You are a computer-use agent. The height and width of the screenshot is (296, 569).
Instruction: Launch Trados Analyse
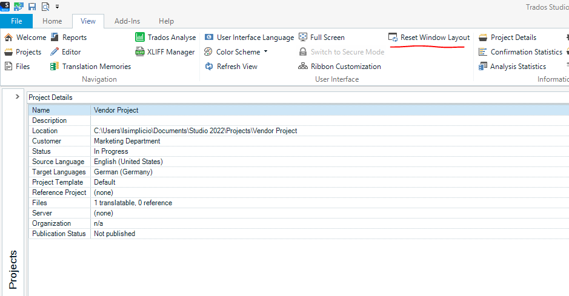point(165,38)
